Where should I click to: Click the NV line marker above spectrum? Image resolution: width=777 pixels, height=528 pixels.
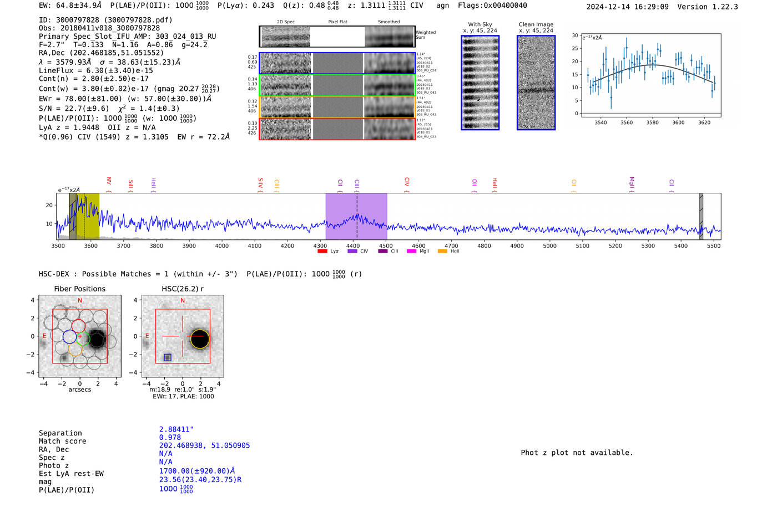(x=109, y=183)
